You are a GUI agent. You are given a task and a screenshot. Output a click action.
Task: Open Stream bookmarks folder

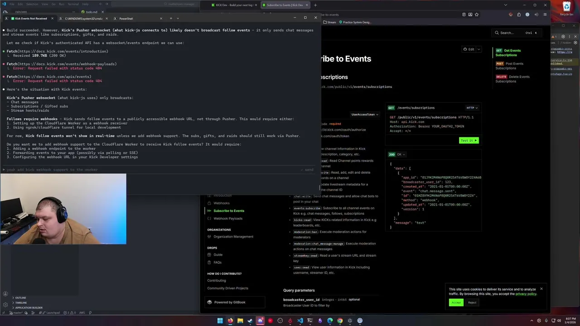330,22
